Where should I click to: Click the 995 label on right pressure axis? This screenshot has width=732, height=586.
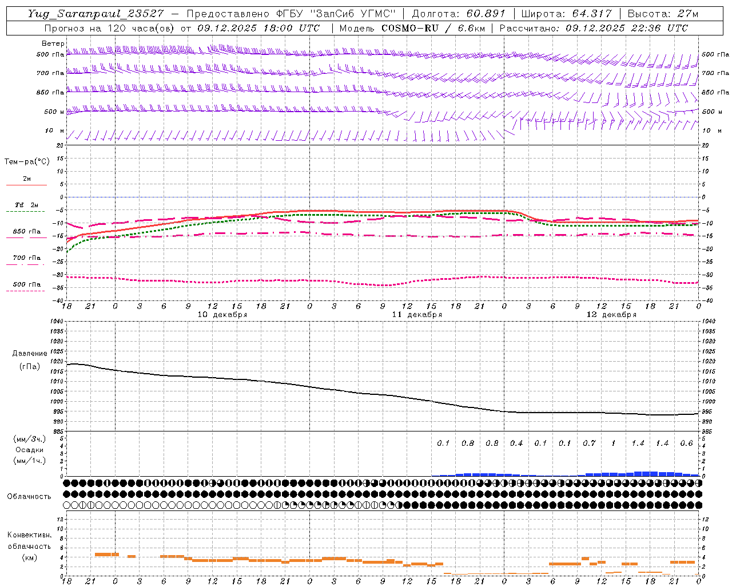[x=707, y=411]
